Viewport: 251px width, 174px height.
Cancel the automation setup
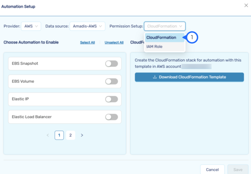point(212,169)
